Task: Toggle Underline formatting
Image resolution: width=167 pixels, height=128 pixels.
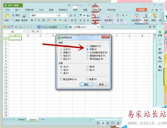Action: pyautogui.click(x=39, y=20)
